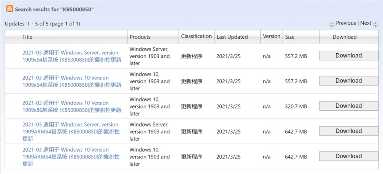This screenshot has width=383, height=174.
Task: Download the 320.7 MB x86 update
Action: [348, 106]
